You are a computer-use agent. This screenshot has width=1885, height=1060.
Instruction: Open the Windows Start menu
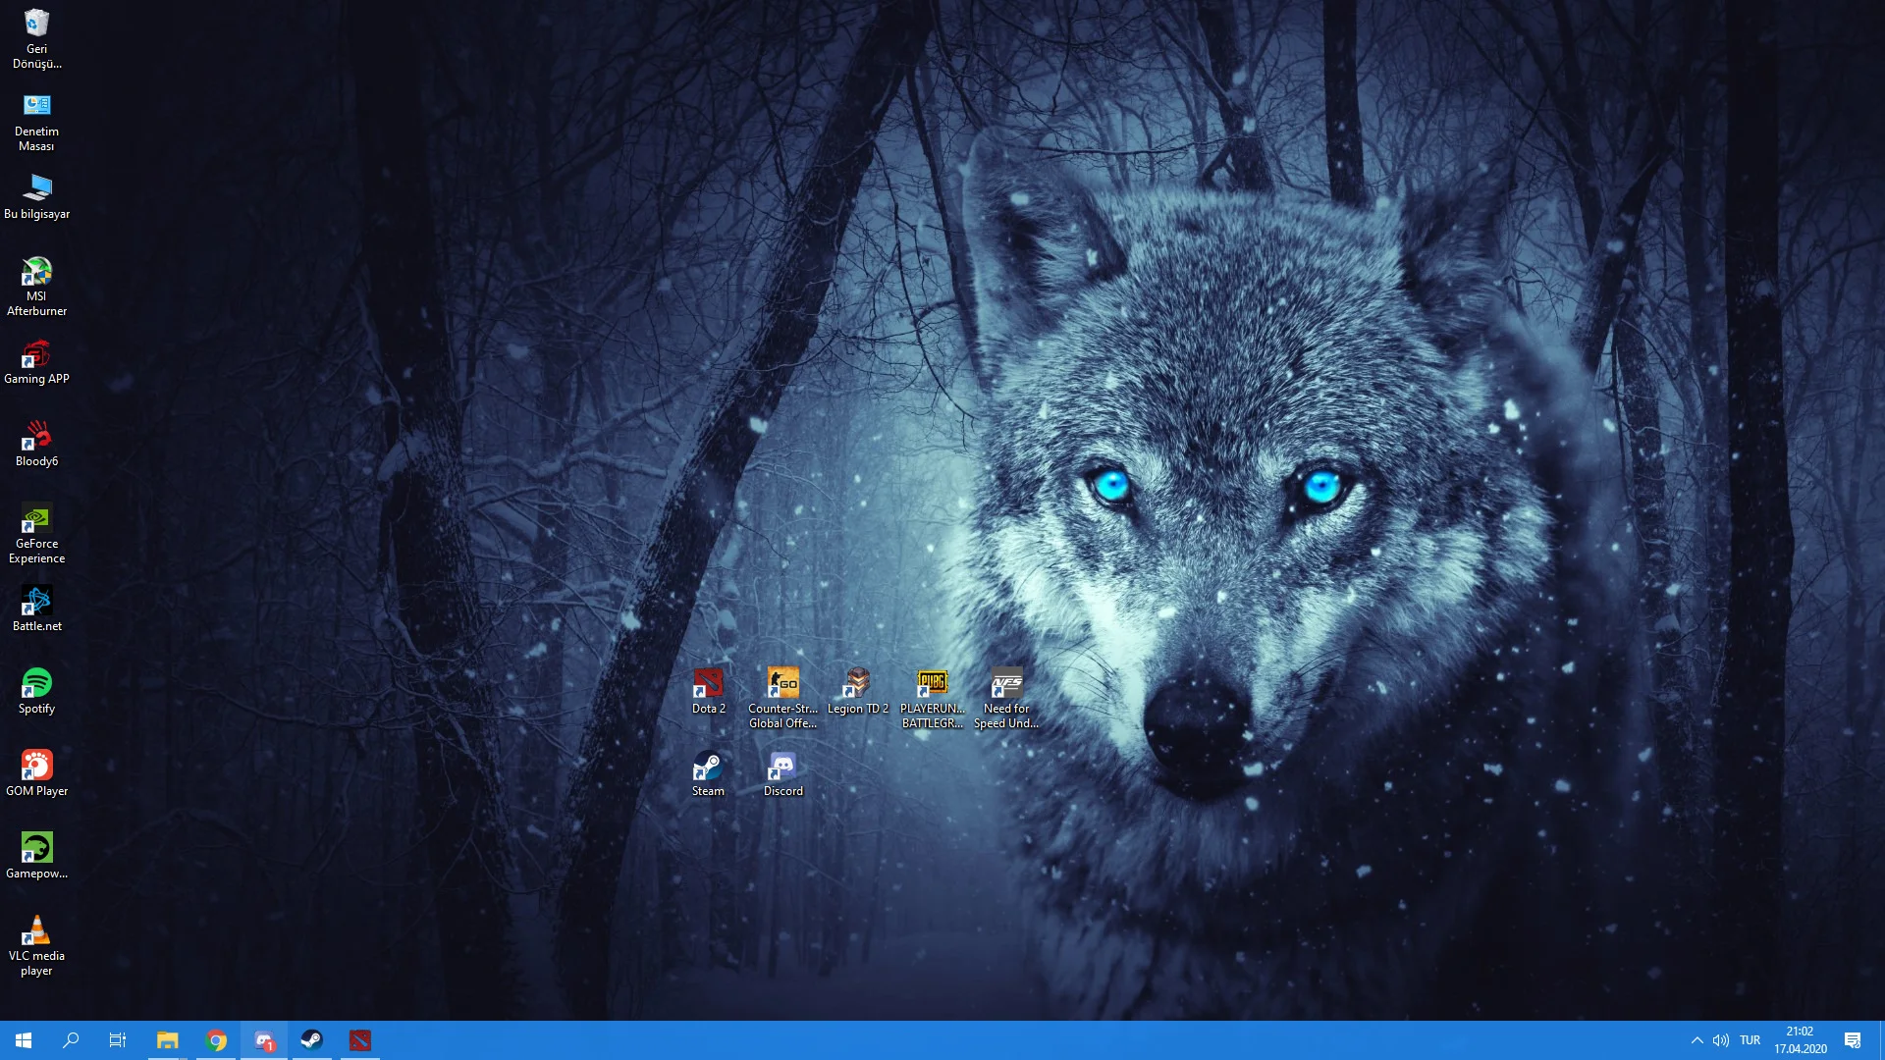(x=24, y=1040)
